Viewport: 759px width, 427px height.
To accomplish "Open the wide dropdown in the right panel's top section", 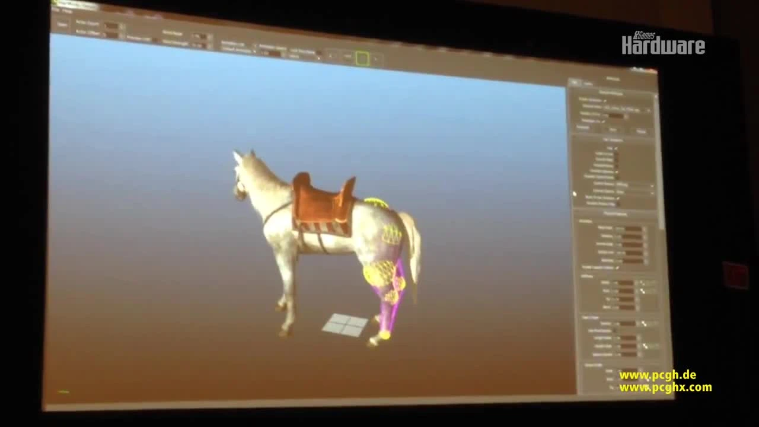I will 627,110.
